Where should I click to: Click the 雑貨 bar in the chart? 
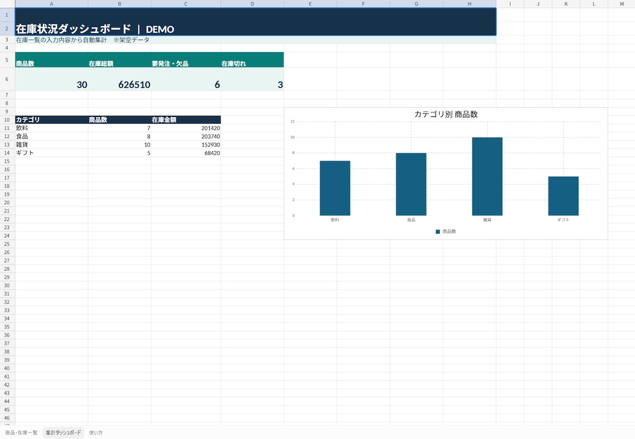(487, 177)
